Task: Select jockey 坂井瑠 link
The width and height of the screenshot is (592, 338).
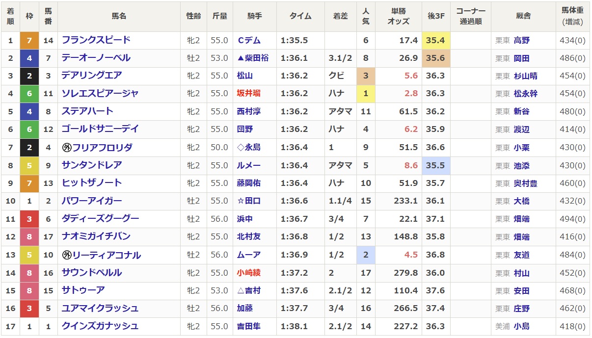Action: point(248,94)
